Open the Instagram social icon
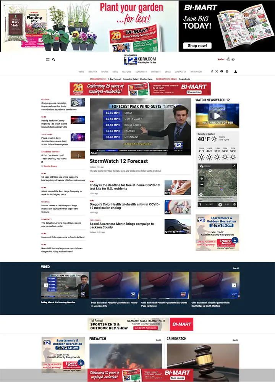Viewport: 275px width, 382px height. [227, 71]
